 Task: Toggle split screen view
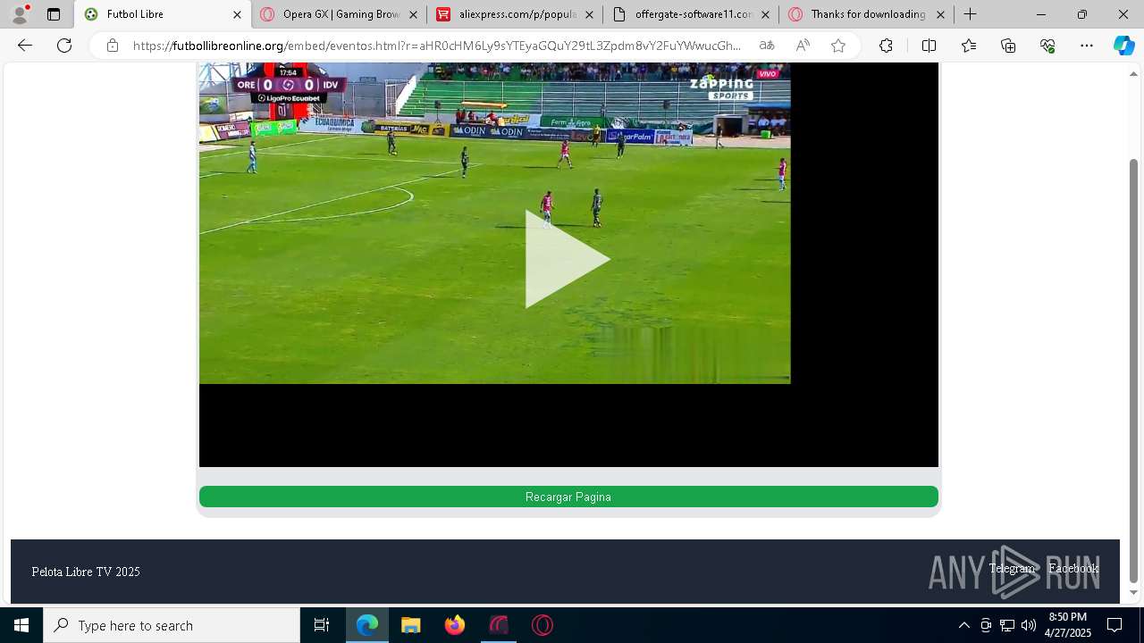click(x=929, y=46)
